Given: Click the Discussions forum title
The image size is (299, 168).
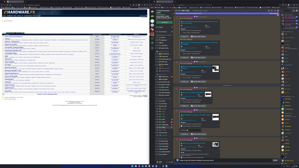Looking at the screenshot, I should click(x=8, y=91).
